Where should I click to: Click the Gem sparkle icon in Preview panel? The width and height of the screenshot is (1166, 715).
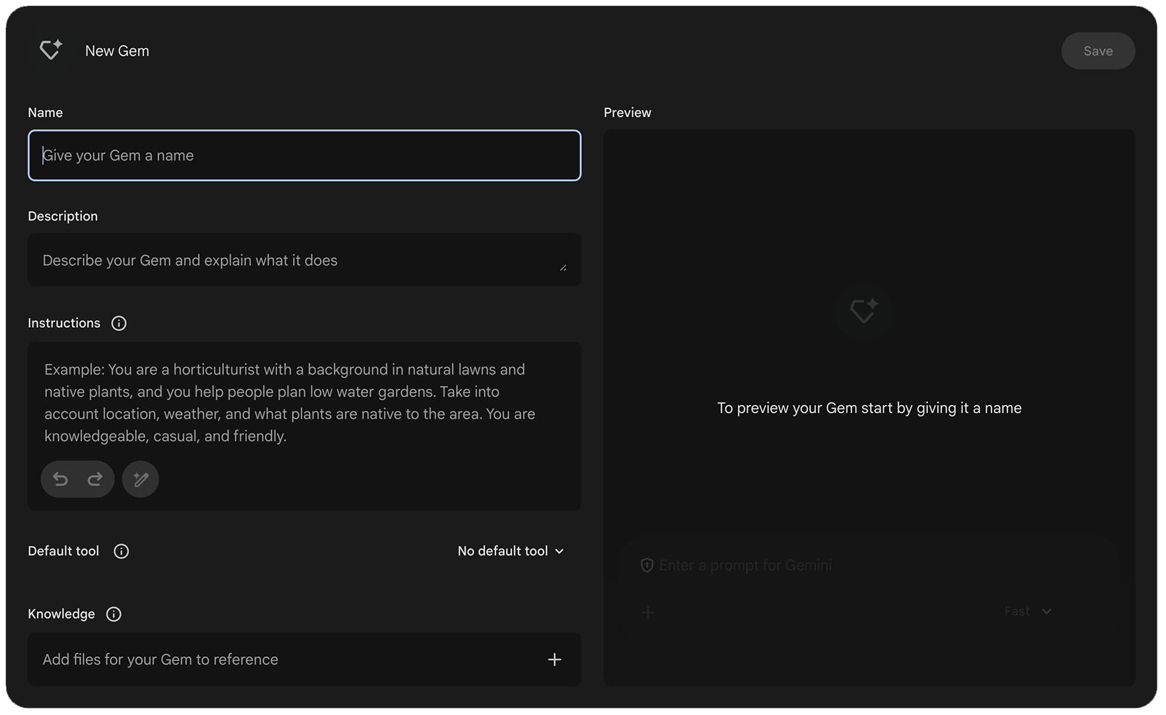863,311
